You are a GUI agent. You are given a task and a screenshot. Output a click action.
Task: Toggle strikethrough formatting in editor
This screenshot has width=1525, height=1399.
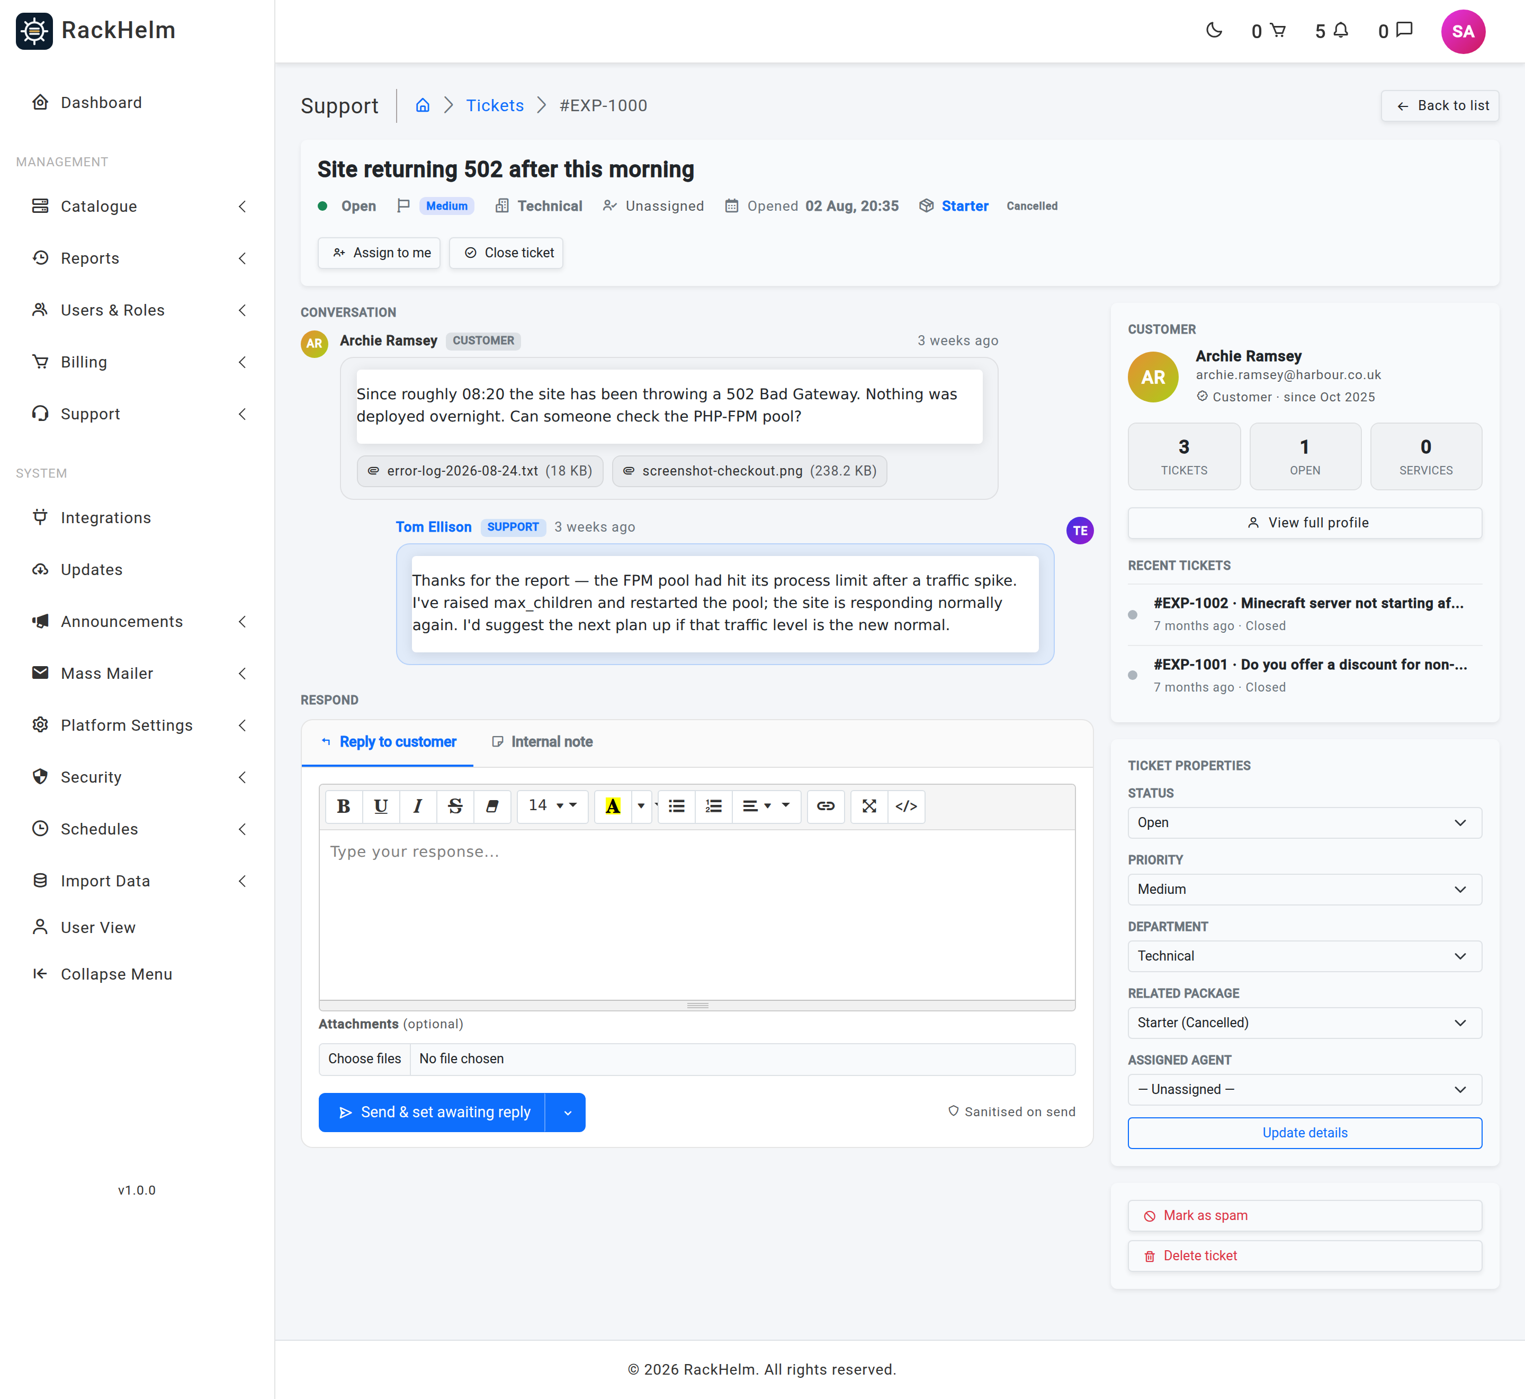[455, 805]
